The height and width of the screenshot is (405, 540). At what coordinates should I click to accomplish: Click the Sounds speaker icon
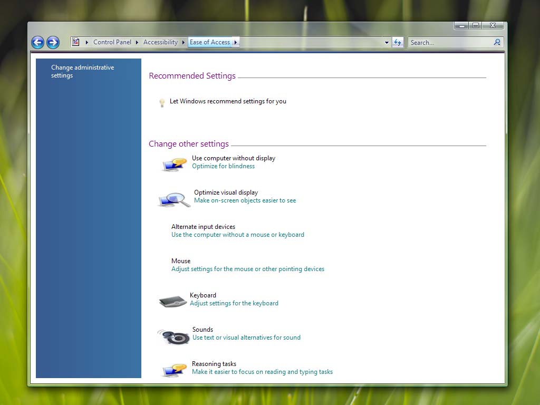coord(174,336)
